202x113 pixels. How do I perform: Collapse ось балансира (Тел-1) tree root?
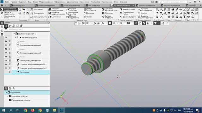pos(14,34)
